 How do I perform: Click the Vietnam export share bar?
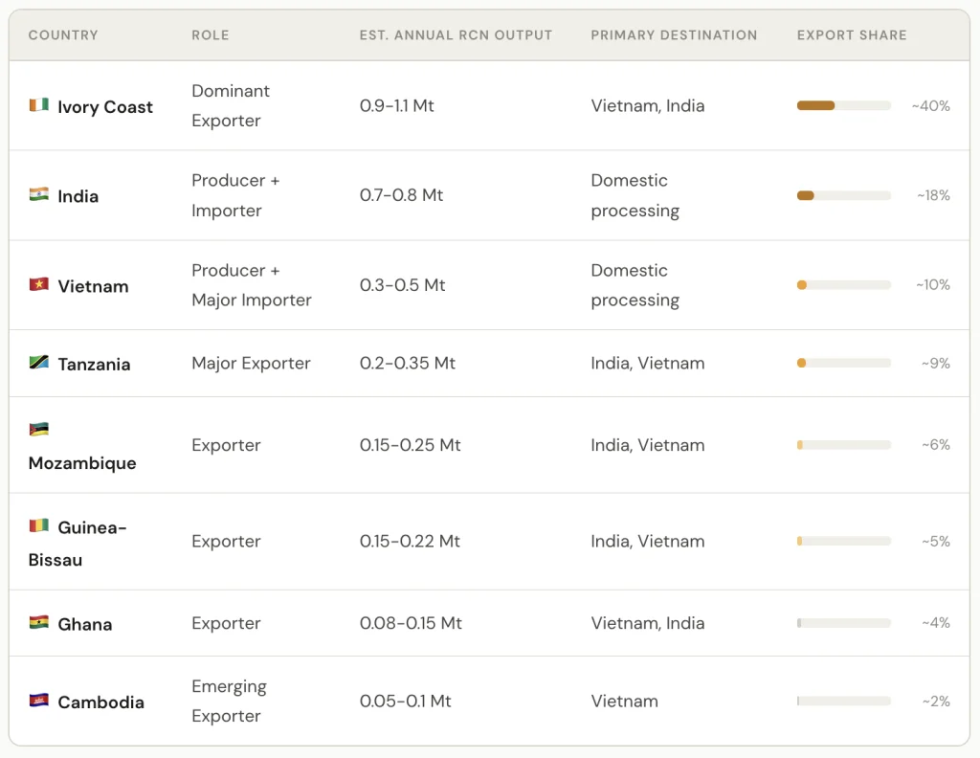tap(844, 285)
